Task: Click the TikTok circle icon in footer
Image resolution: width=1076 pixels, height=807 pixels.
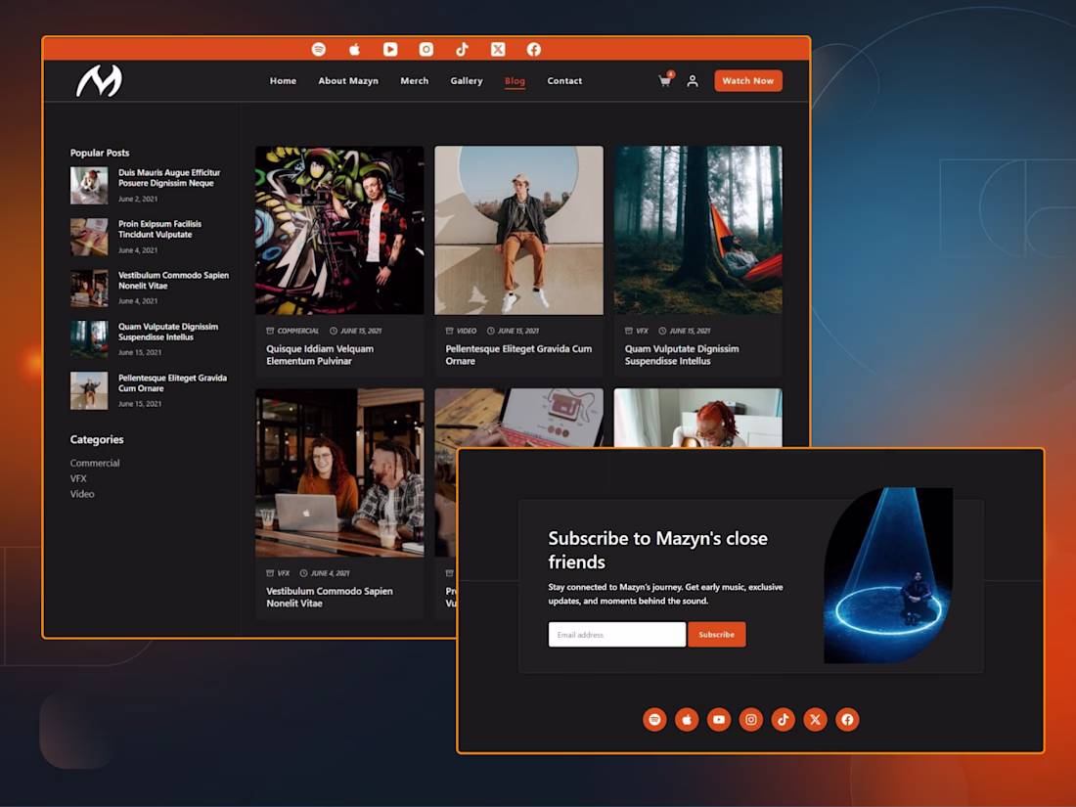Action: click(x=783, y=719)
